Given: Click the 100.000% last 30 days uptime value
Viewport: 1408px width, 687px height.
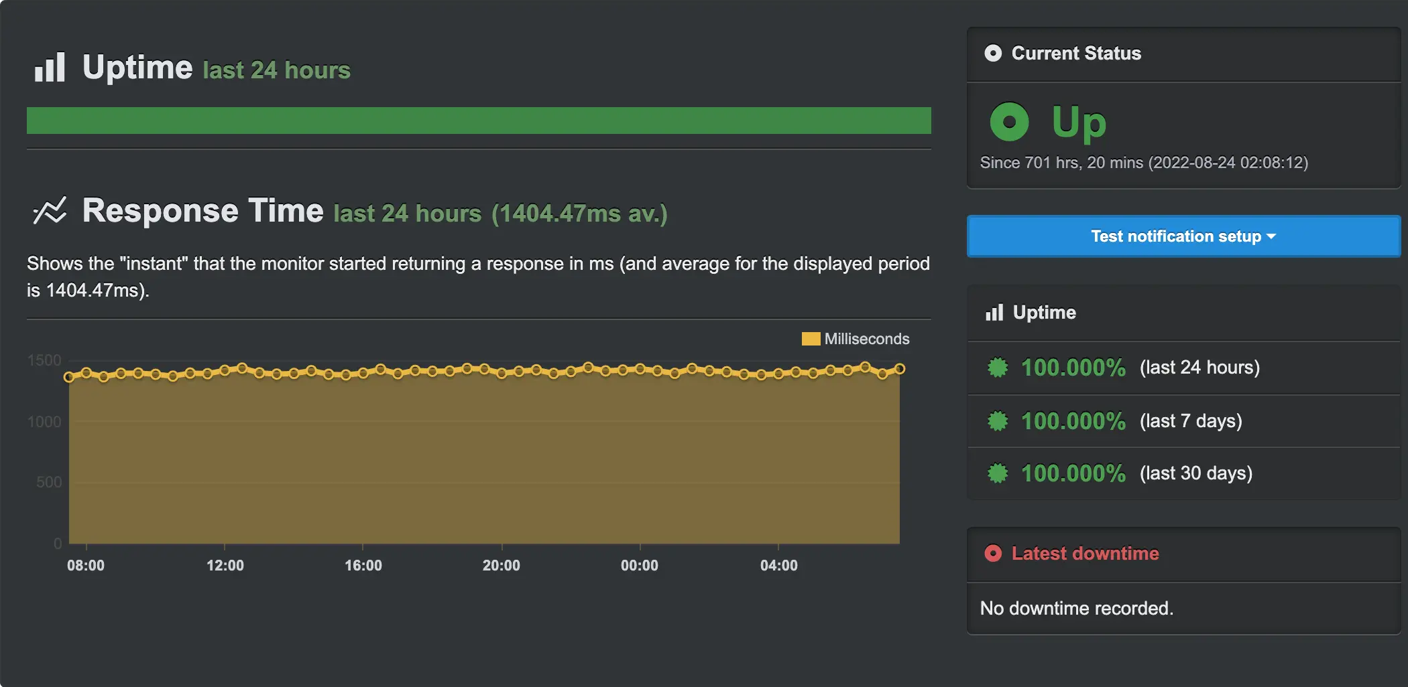Looking at the screenshot, I should (x=1073, y=473).
